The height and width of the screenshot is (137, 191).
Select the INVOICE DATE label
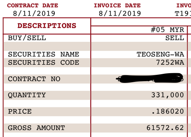(117, 5)
